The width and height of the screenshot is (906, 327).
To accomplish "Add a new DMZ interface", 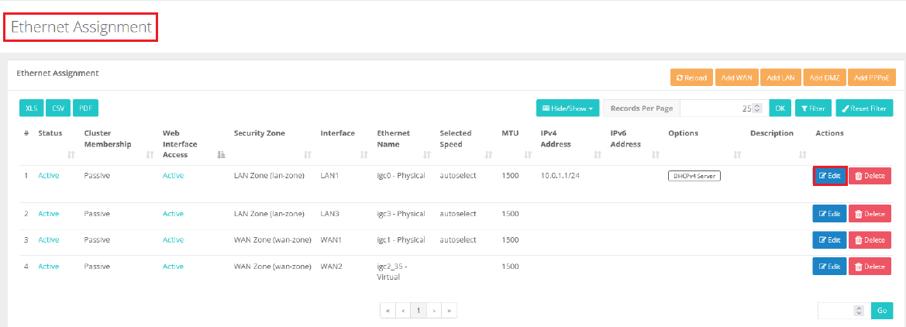I will (825, 78).
